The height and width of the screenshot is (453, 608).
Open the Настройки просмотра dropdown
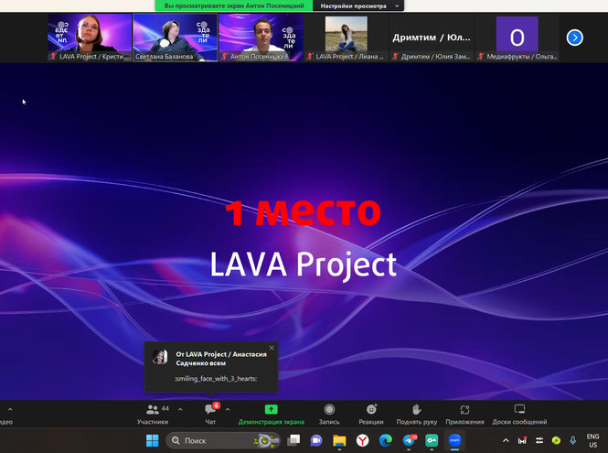tap(359, 5)
